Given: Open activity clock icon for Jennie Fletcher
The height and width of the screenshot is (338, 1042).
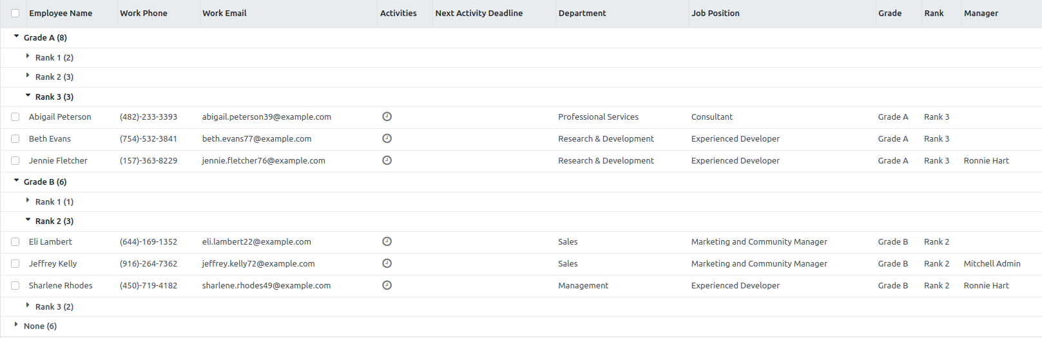Looking at the screenshot, I should click(387, 160).
